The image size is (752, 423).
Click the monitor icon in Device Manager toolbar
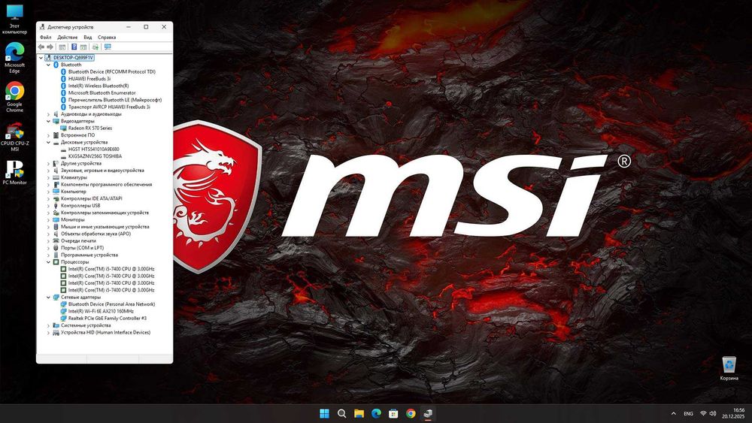point(108,47)
